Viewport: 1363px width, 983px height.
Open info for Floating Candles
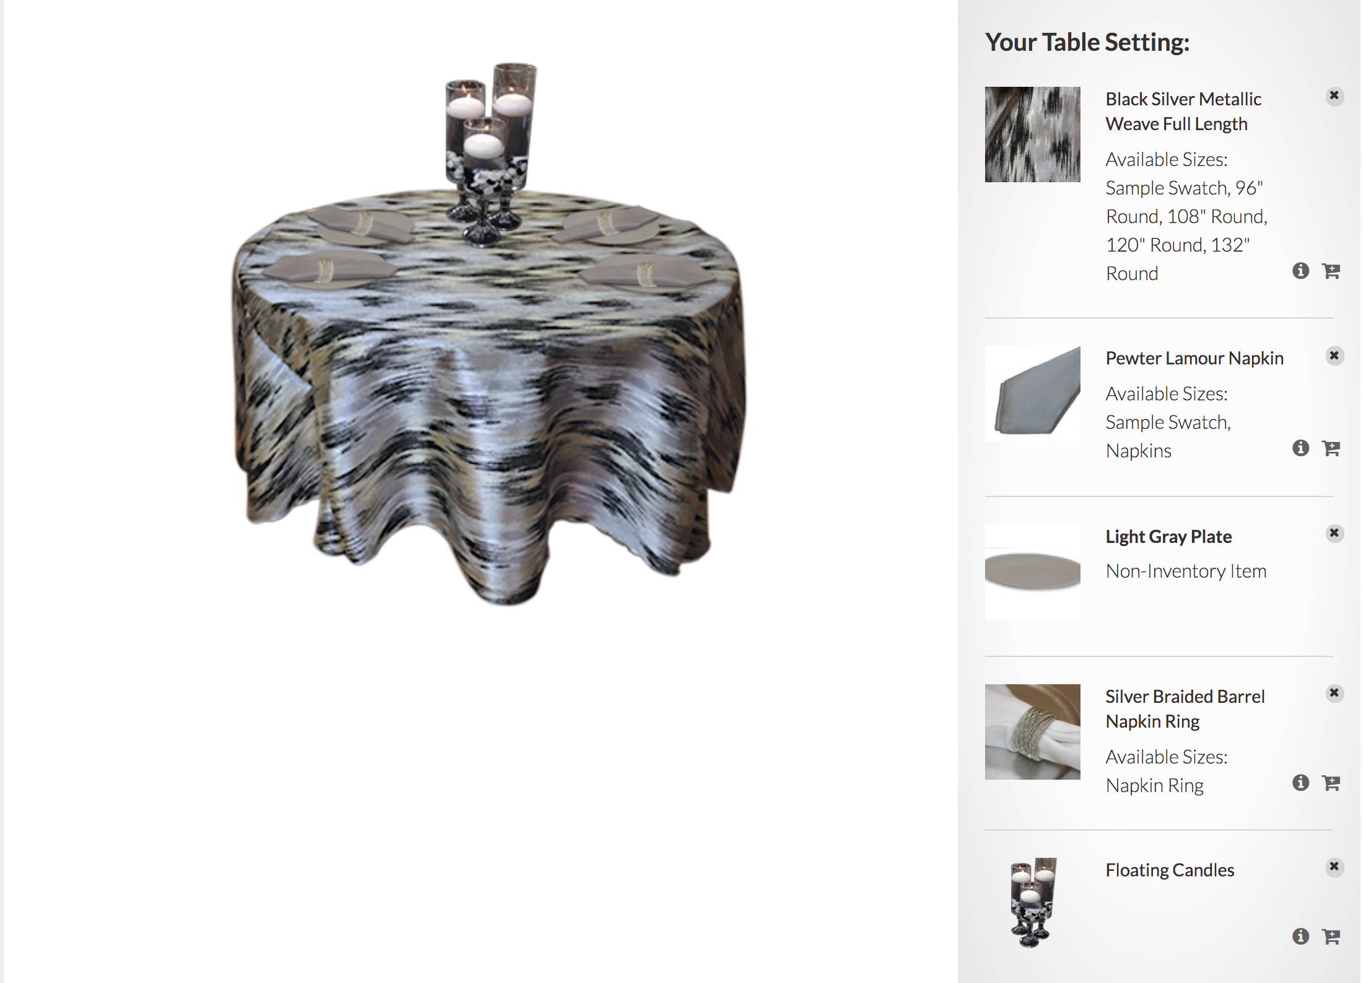[x=1300, y=937]
